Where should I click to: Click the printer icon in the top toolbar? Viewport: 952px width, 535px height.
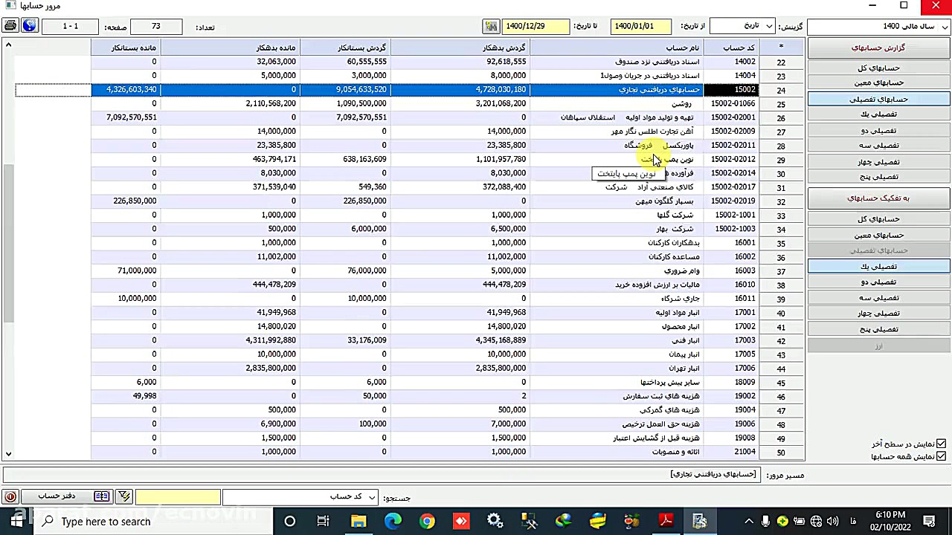coord(10,26)
